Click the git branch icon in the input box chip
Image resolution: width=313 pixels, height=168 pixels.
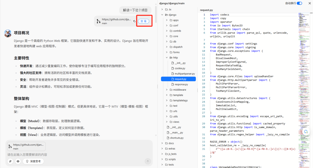coord(10,147)
